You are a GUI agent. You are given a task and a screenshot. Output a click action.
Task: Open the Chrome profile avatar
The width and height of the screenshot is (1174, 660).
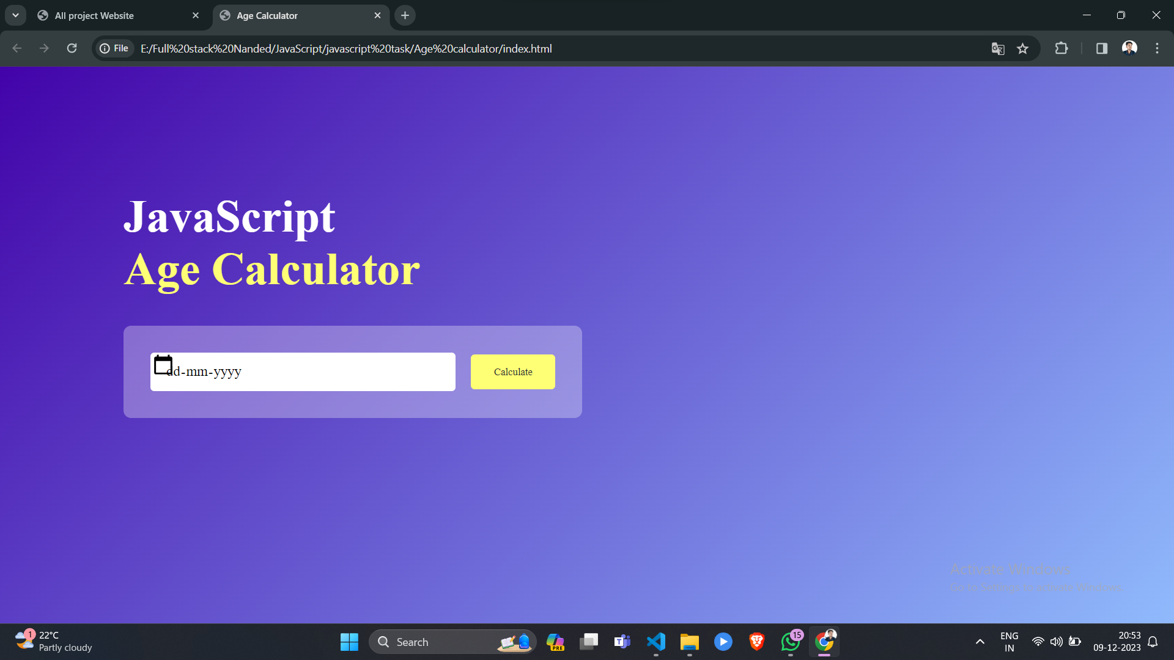(x=1129, y=48)
